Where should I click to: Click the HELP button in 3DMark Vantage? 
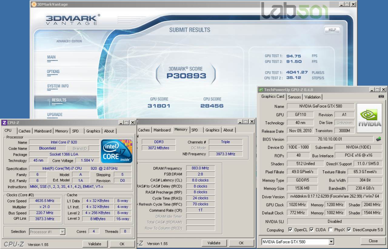coord(332,30)
